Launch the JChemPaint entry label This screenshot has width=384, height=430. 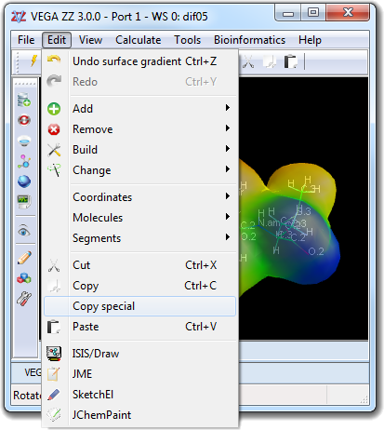tap(101, 415)
